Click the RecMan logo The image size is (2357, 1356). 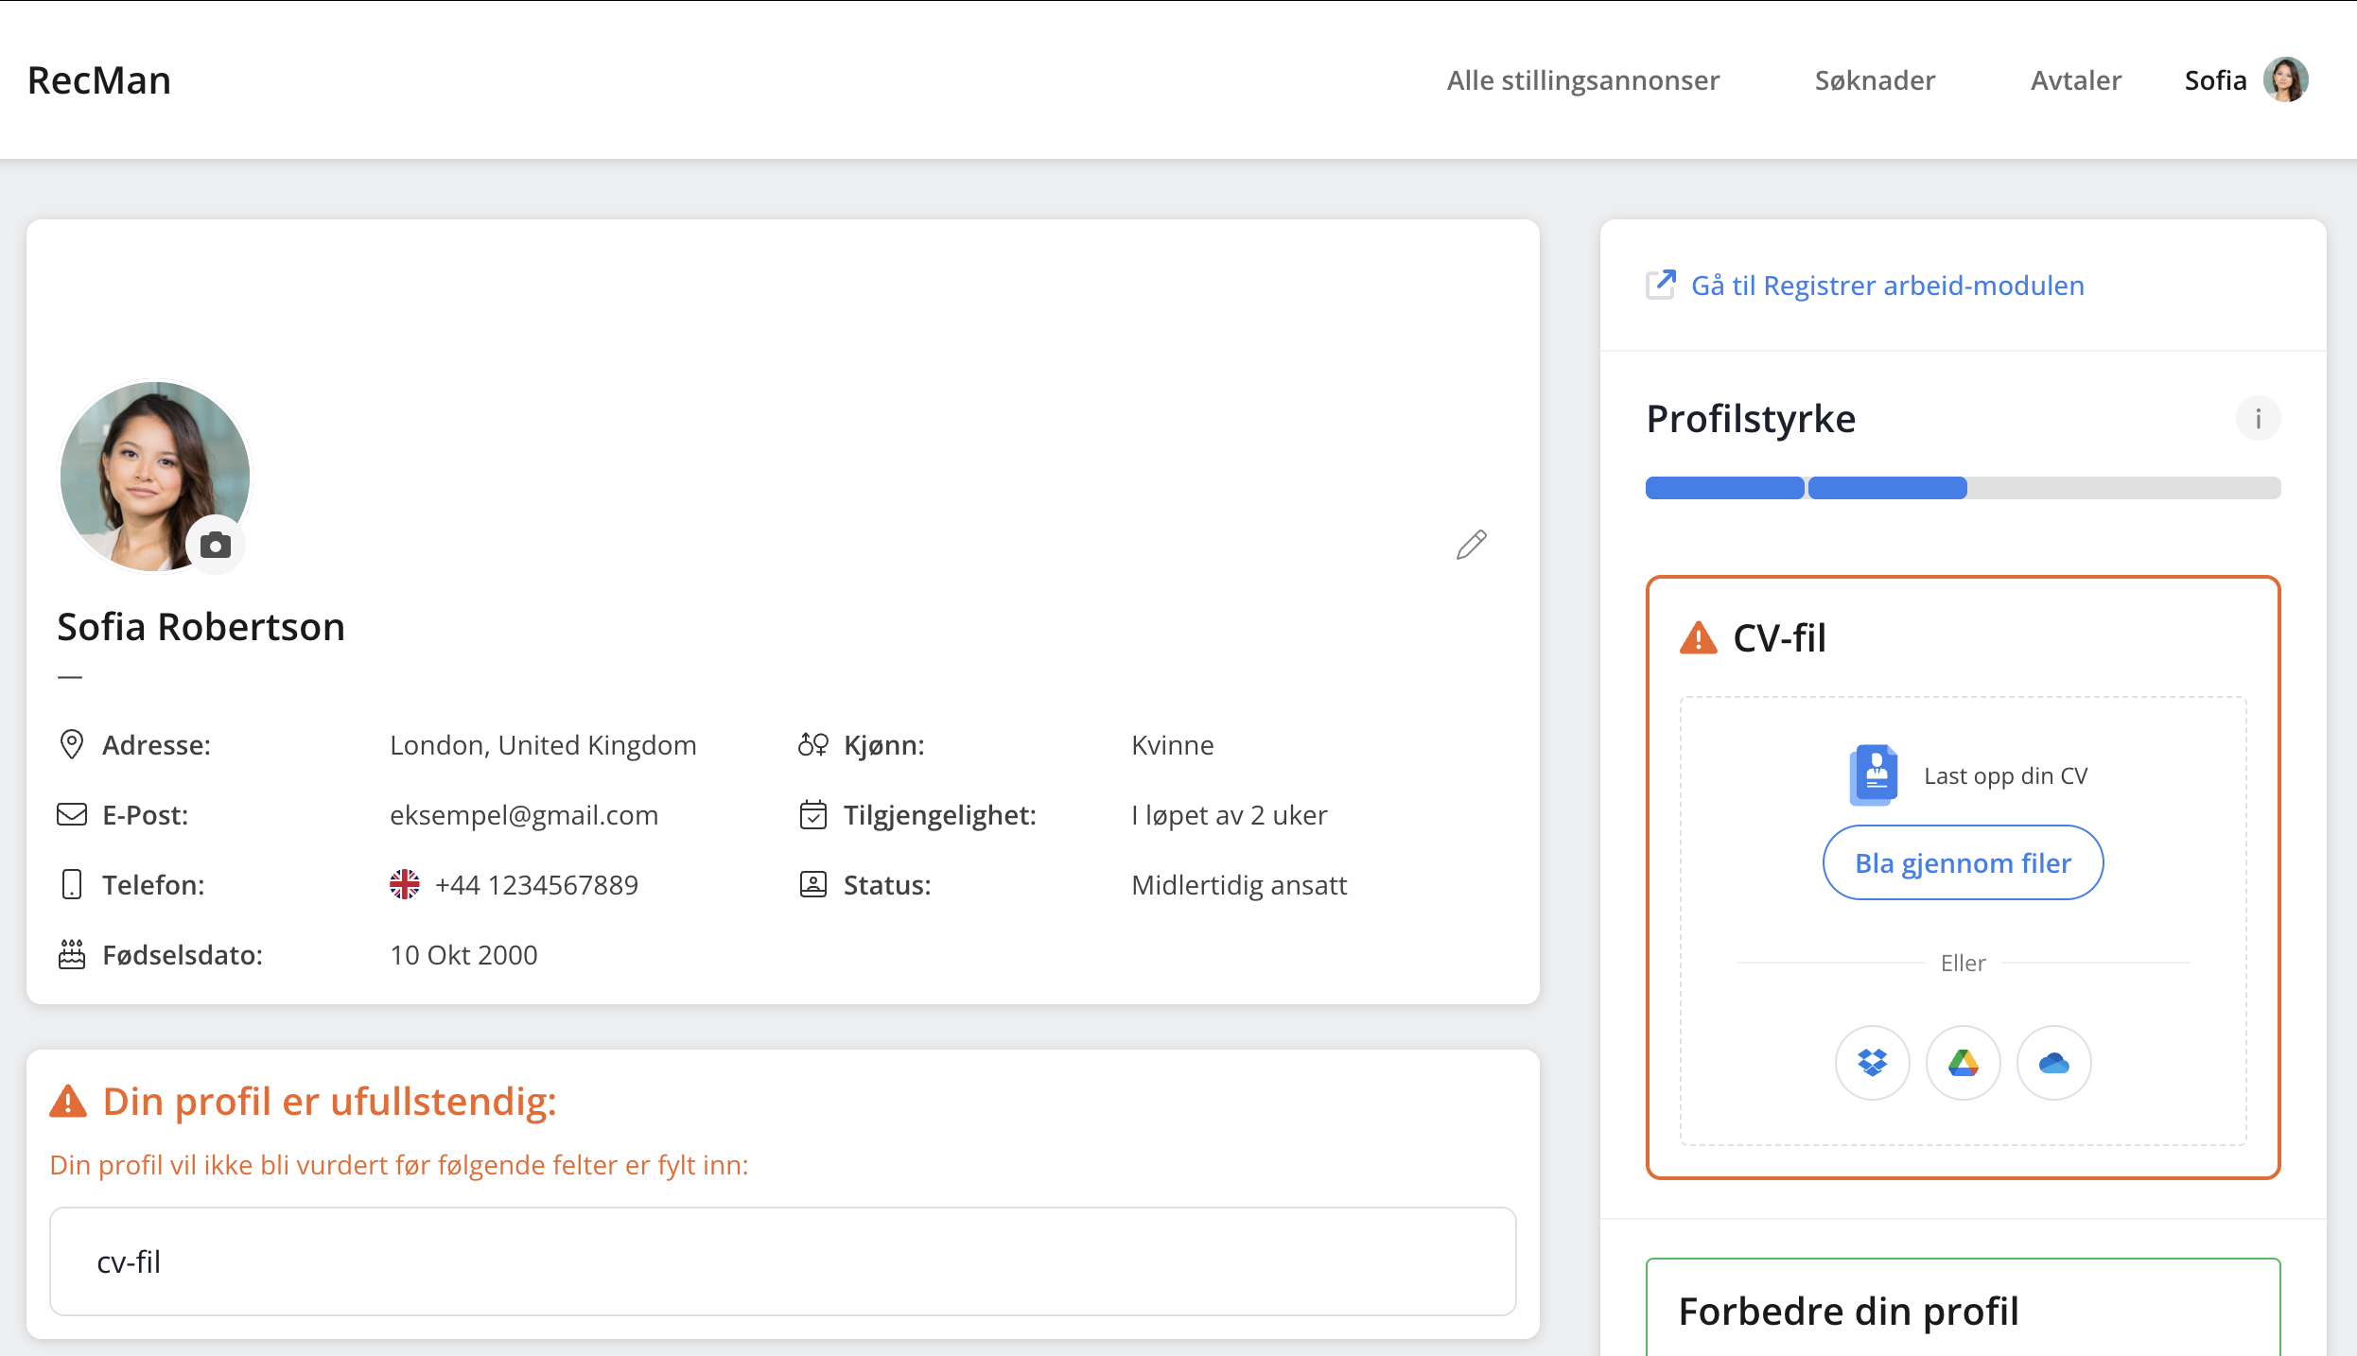[99, 80]
